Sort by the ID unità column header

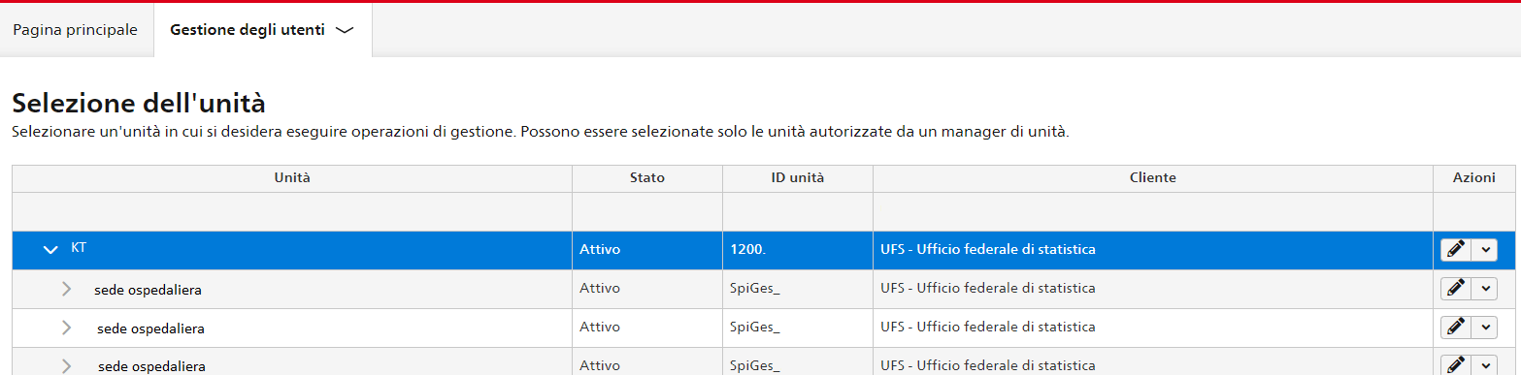click(x=798, y=178)
